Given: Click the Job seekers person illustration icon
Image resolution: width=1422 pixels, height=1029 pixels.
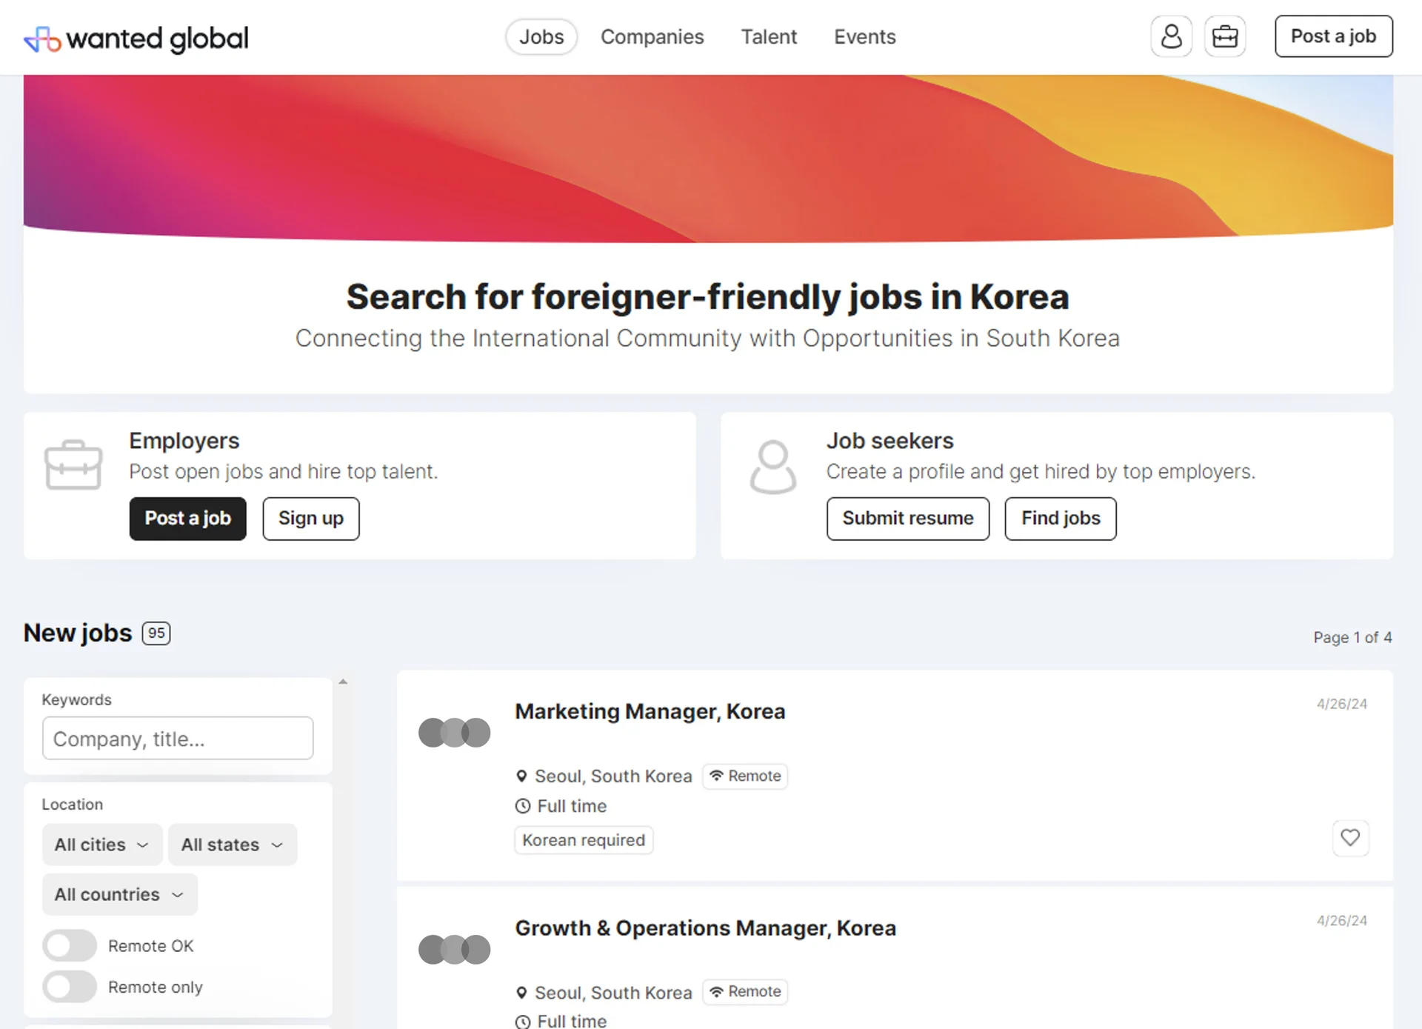Looking at the screenshot, I should [x=772, y=466].
